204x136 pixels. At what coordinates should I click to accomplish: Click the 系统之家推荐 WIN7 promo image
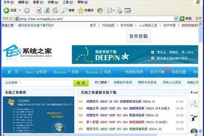(x=38, y=115)
